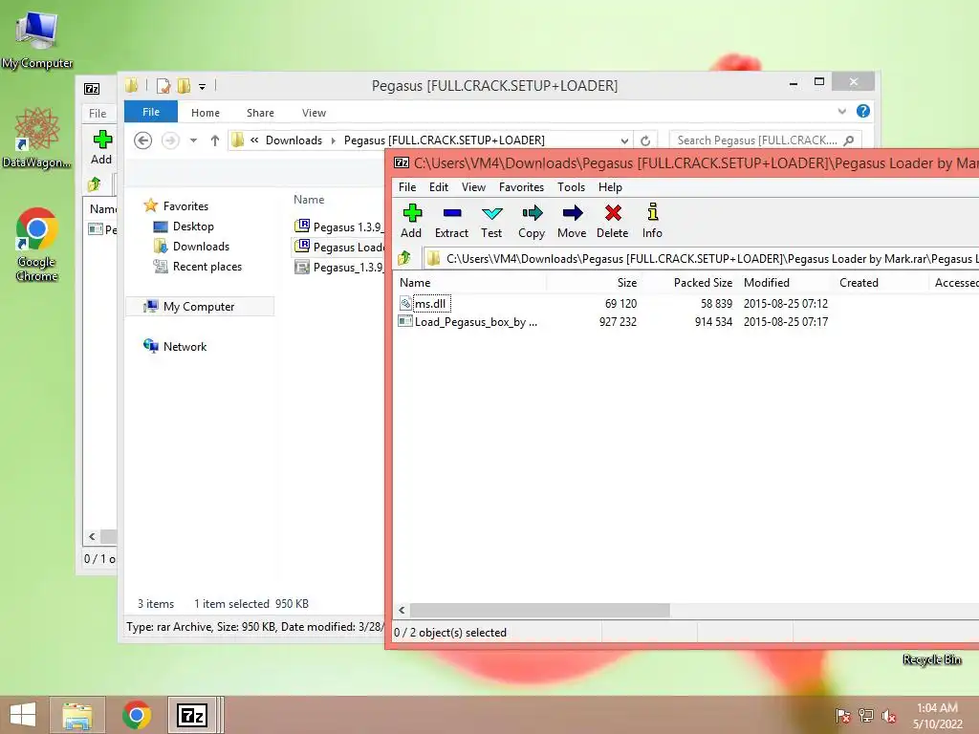Click the Move toolbar icon

[572, 221]
